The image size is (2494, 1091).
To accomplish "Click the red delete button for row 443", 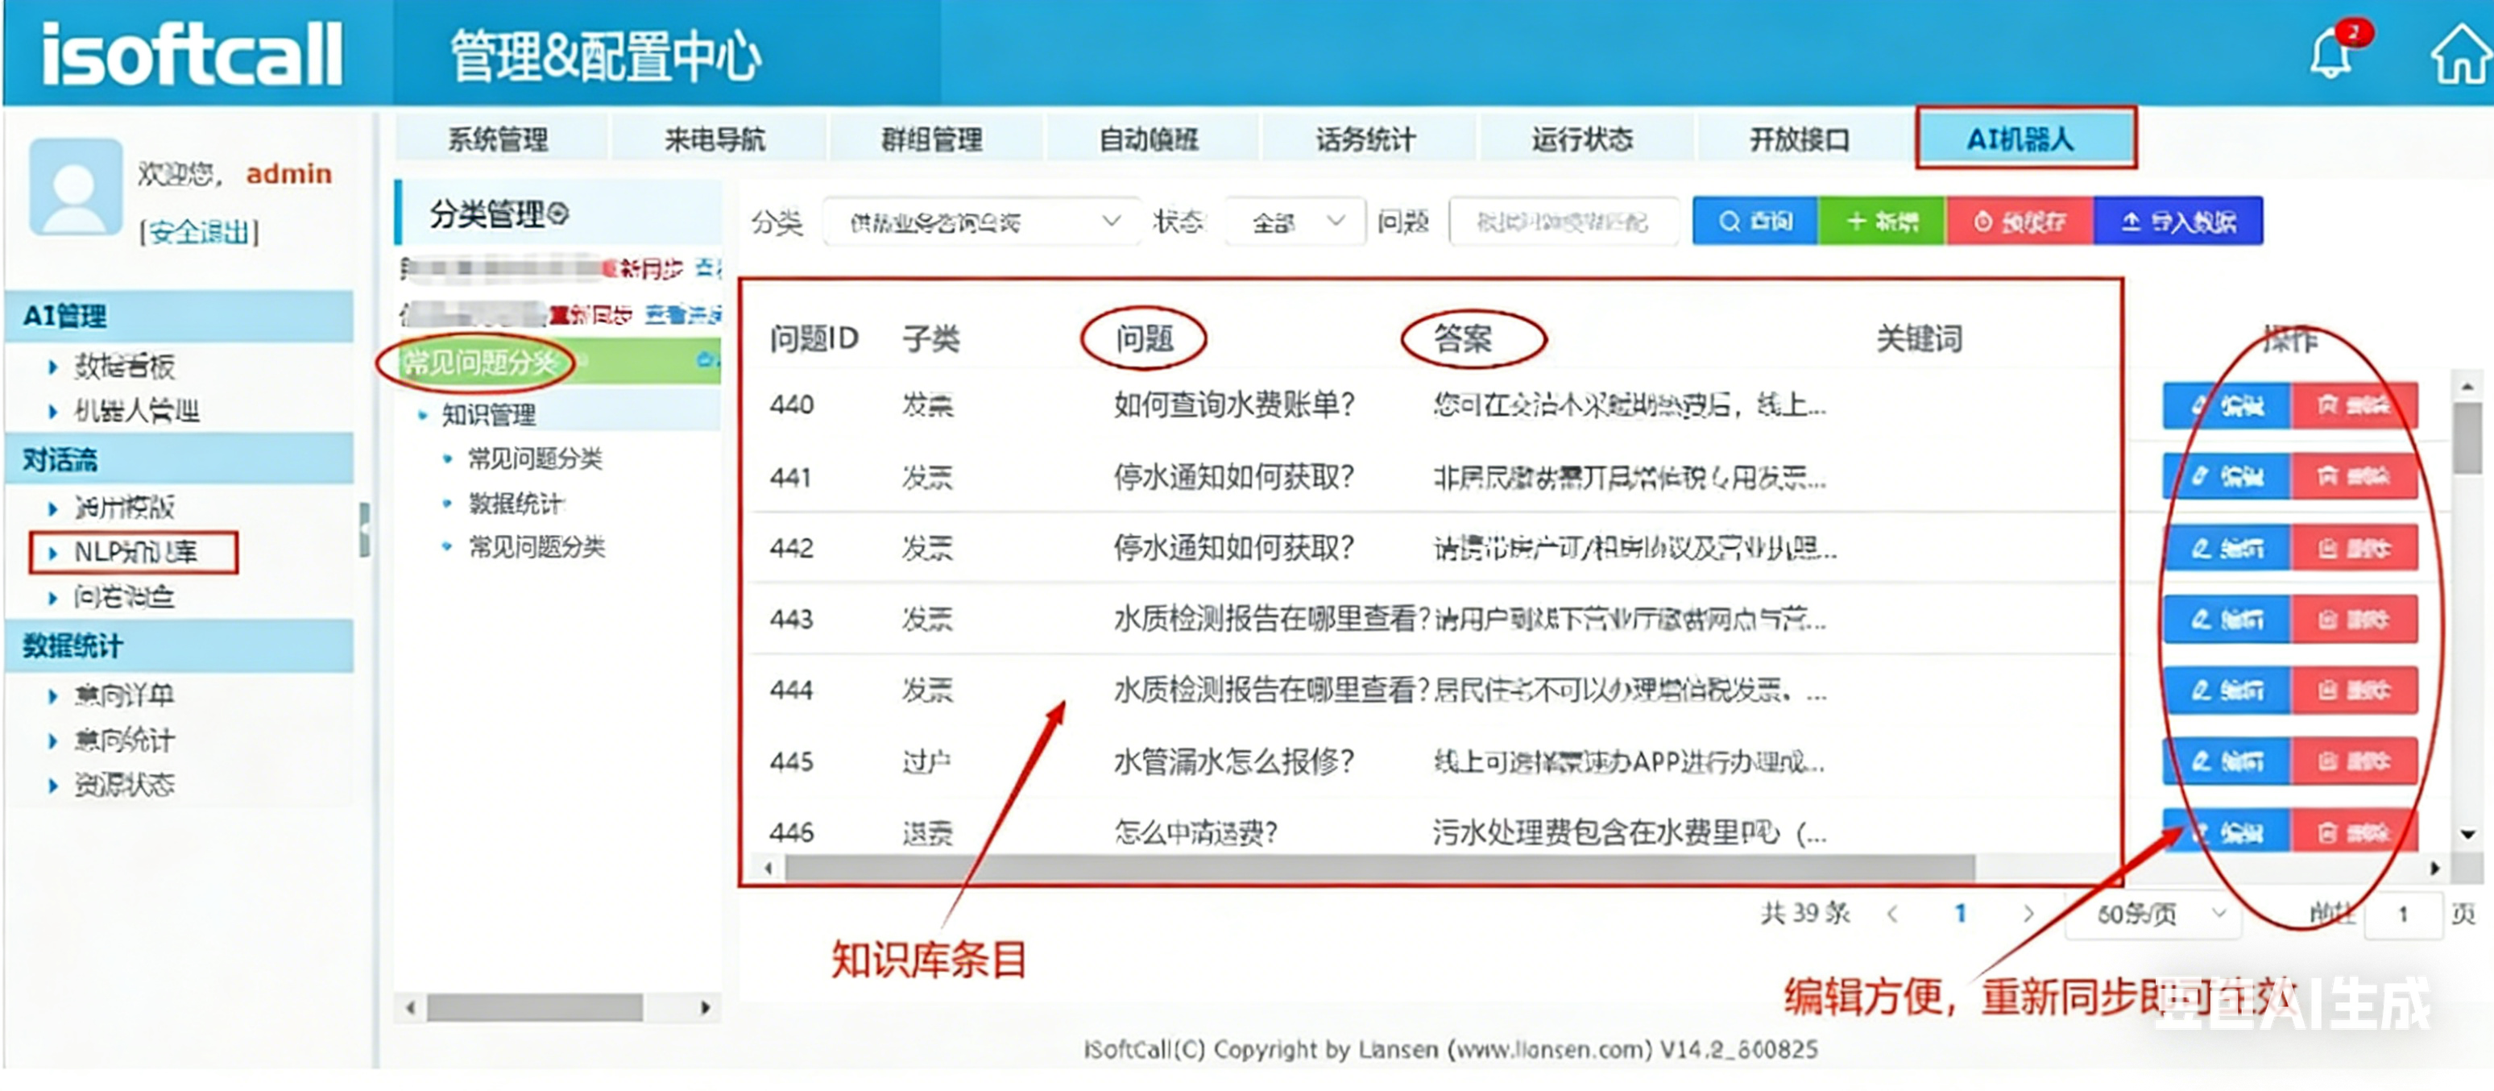I will pyautogui.click(x=2353, y=620).
